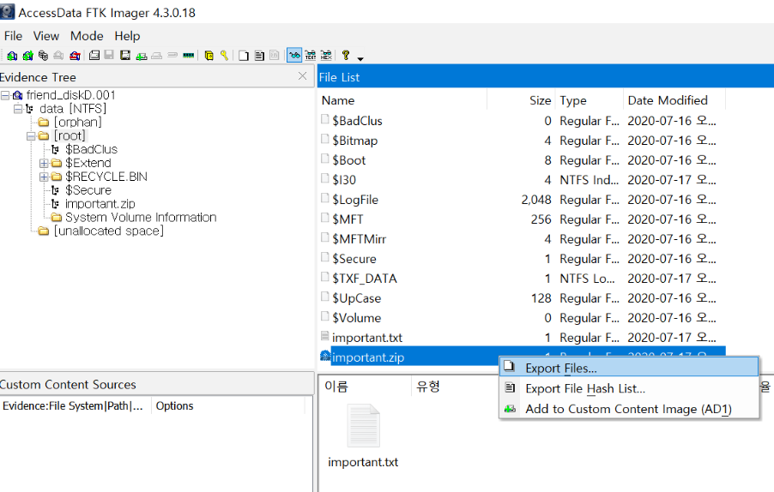Select [orphan] folder in evidence tree
The width and height of the screenshot is (774, 492).
77,123
